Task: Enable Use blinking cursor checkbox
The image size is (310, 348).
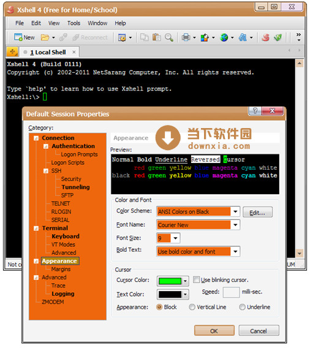Action: 196,279
